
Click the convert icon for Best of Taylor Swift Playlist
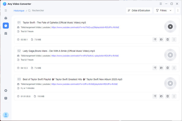point(155,96)
